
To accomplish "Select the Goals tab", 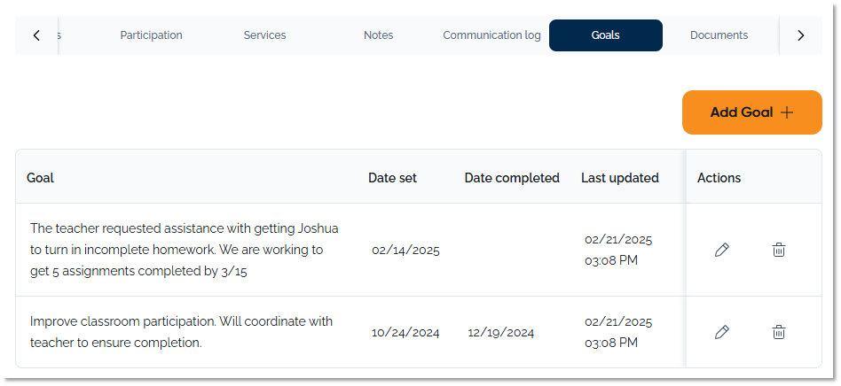I will pyautogui.click(x=605, y=35).
